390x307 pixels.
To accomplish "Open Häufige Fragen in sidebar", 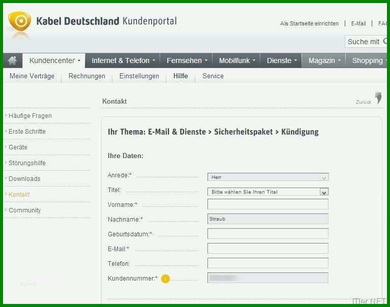I will click(x=30, y=116).
